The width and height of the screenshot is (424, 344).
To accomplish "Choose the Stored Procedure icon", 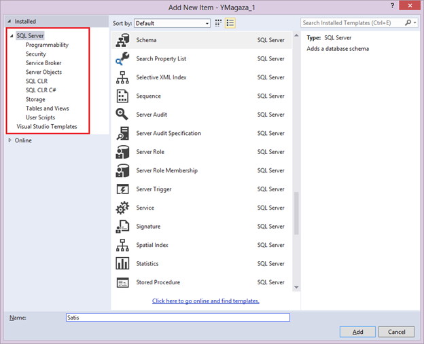I will click(x=122, y=282).
